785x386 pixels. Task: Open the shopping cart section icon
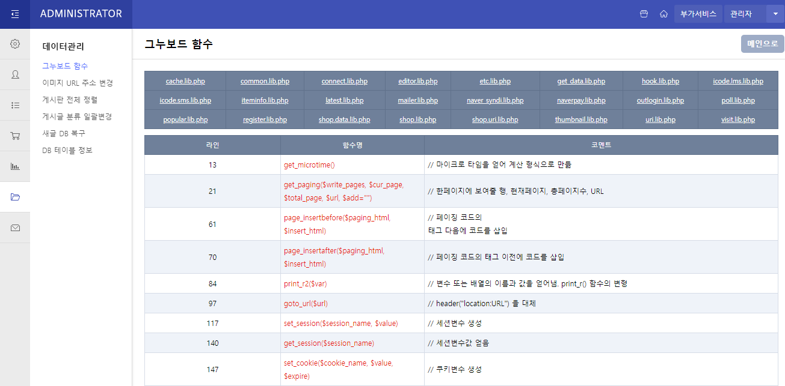pos(15,136)
